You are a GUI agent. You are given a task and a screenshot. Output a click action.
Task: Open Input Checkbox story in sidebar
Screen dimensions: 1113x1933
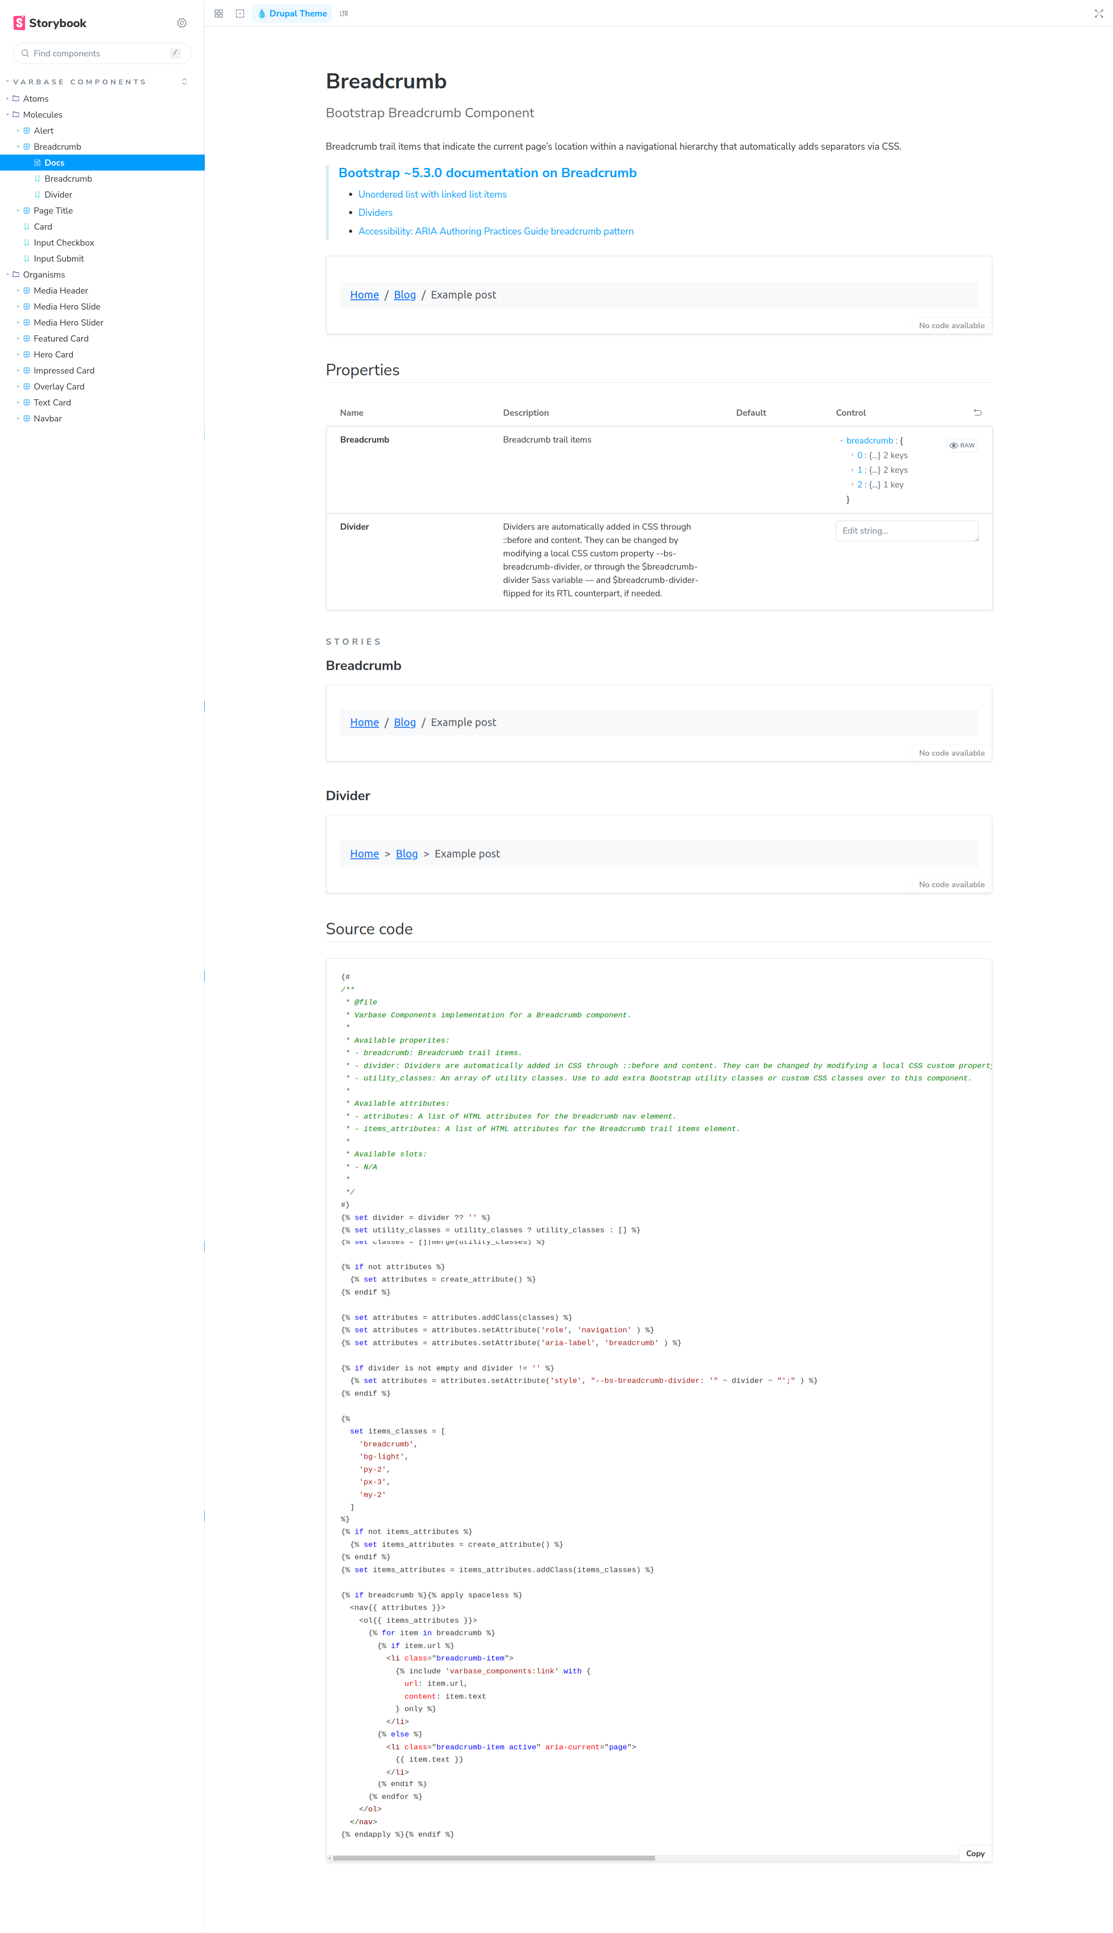[64, 243]
